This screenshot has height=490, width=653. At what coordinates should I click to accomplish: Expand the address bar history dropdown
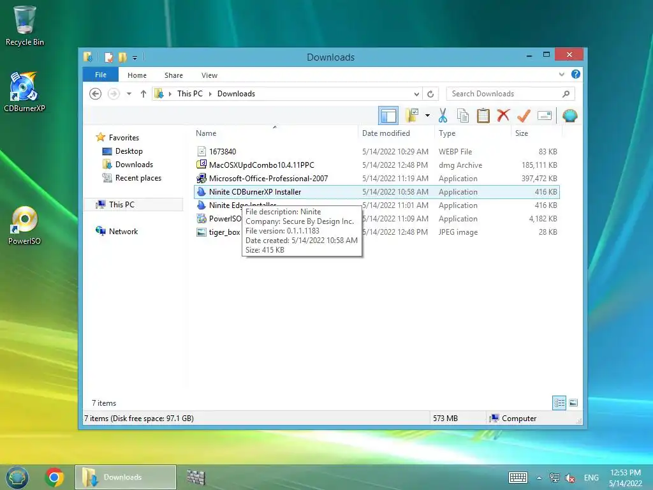point(416,94)
